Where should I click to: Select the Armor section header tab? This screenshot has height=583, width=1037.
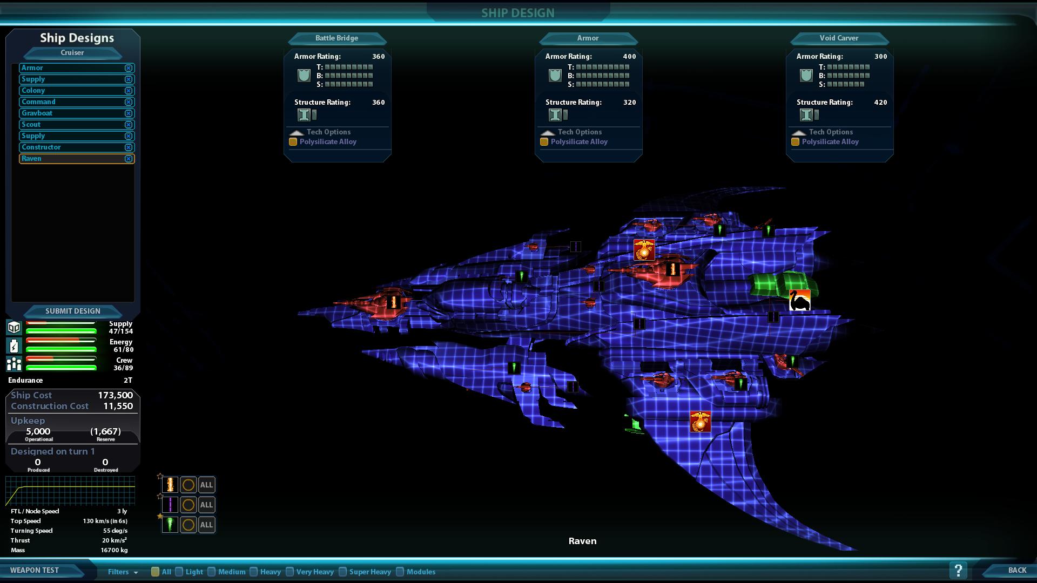point(588,38)
